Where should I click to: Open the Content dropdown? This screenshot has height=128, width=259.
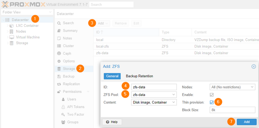coord(174,102)
